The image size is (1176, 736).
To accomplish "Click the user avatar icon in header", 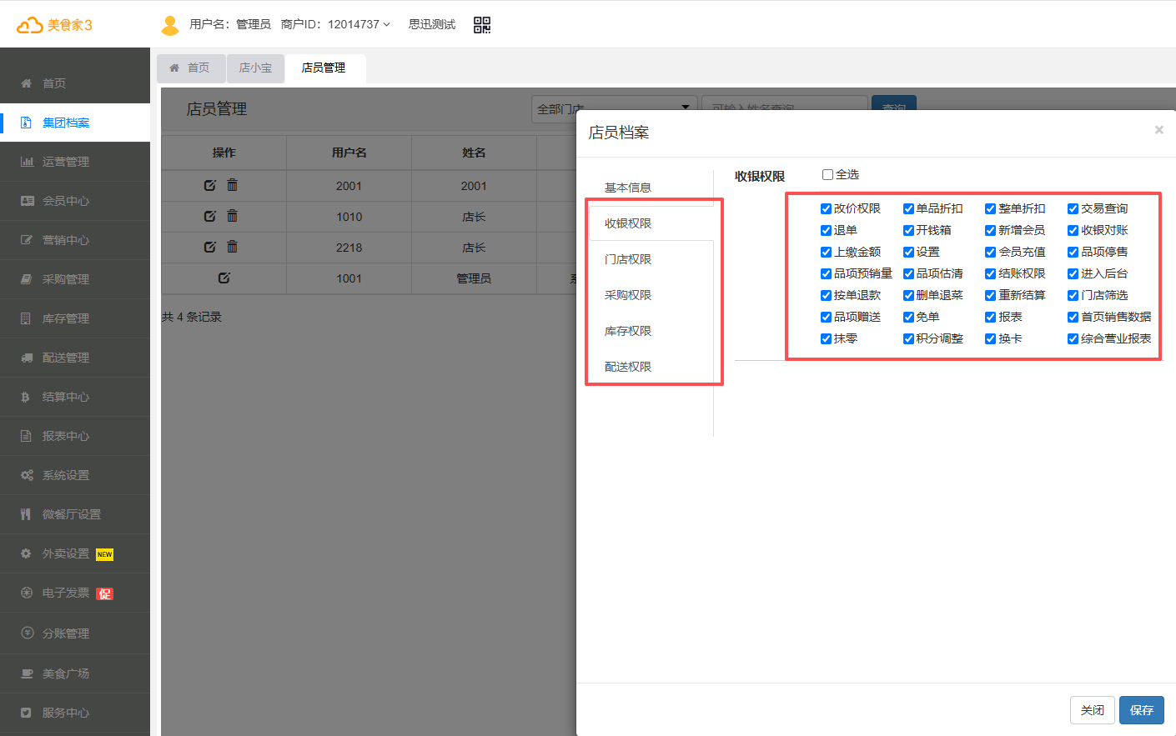I will (x=170, y=25).
